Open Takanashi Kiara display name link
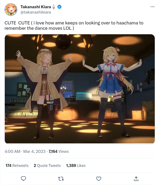This screenshot has height=185, width=159. pyautogui.click(x=36, y=7)
